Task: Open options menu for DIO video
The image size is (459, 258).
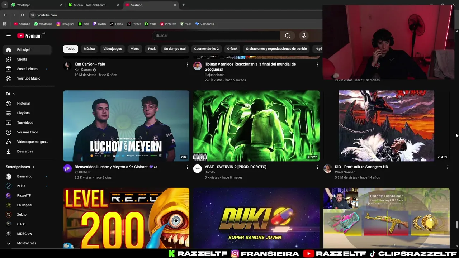Action: coord(448,167)
